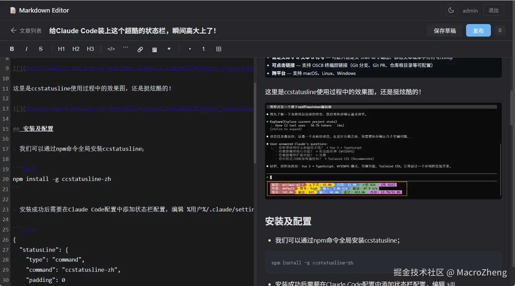
Task: Insert a table
Action: 219,49
